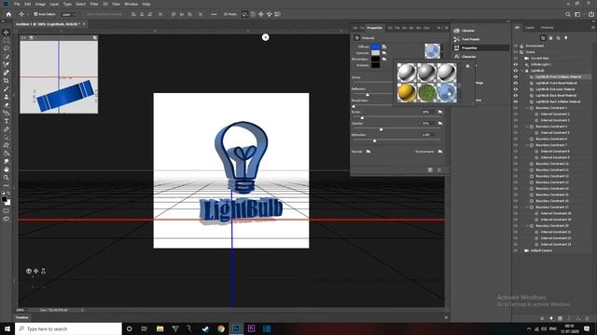The height and width of the screenshot is (335, 597).
Task: Open the File menu
Action: (17, 4)
